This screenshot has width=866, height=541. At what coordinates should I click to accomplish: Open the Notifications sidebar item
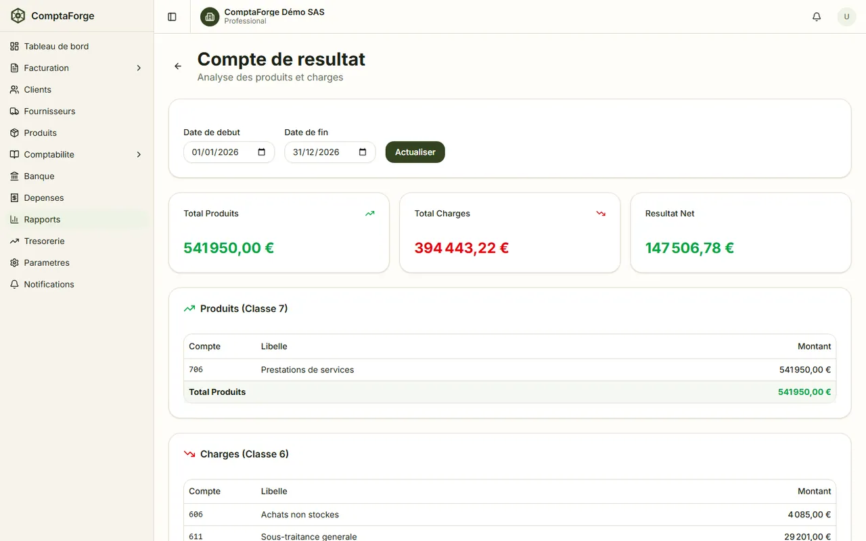coord(76,285)
